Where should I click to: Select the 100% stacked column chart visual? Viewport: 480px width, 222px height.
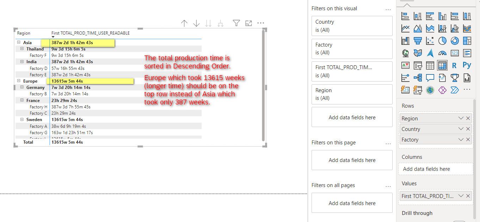(467, 16)
